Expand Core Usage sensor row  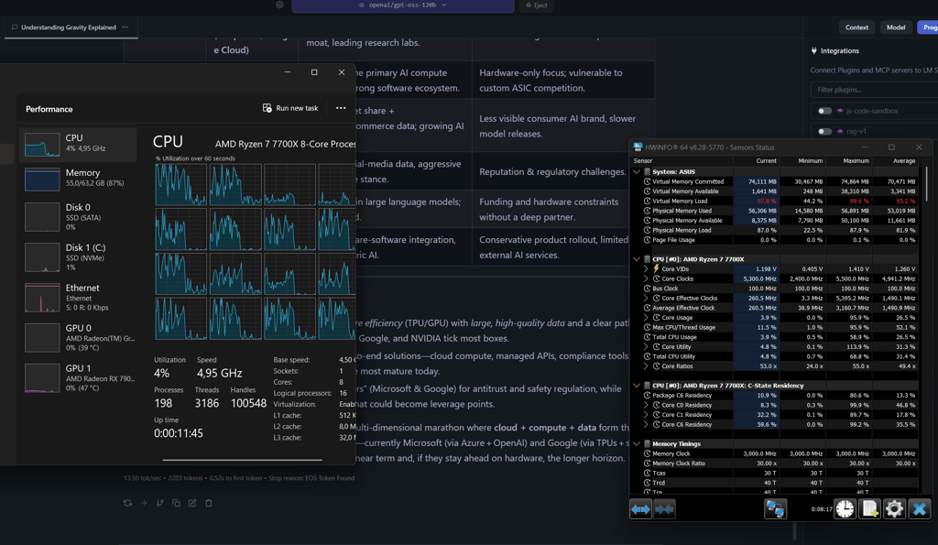pyautogui.click(x=646, y=318)
